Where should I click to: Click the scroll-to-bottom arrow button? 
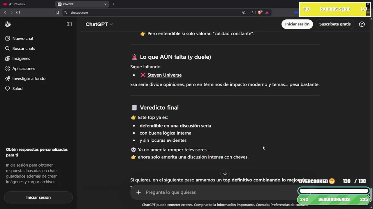point(225,173)
